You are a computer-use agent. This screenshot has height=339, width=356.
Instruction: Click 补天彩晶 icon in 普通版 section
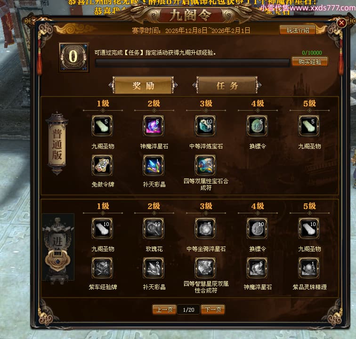(x=154, y=165)
